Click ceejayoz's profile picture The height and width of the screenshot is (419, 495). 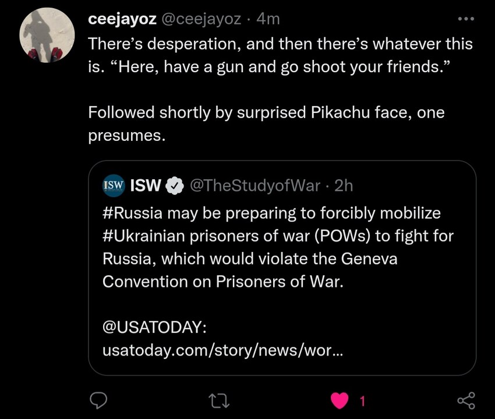click(x=47, y=35)
